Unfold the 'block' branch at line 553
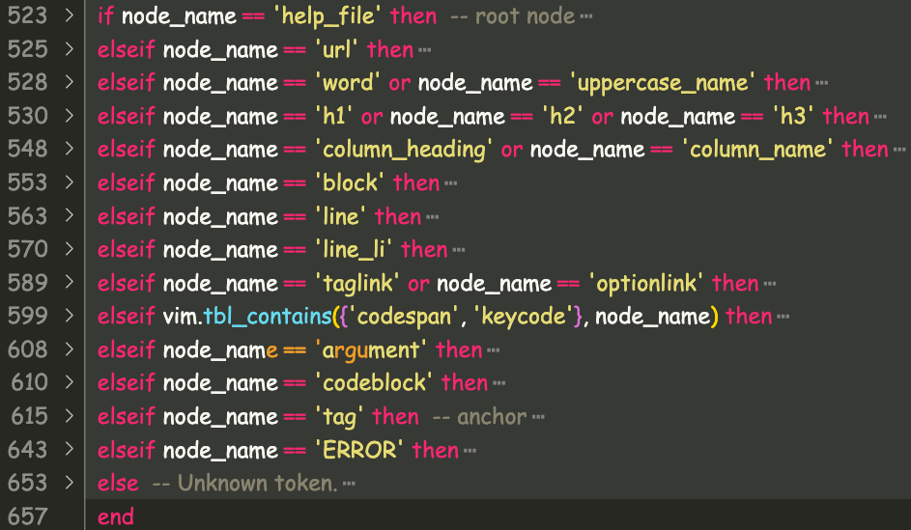The image size is (911, 530). (x=70, y=183)
